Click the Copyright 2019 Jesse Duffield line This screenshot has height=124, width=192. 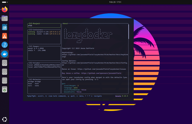point(78,48)
